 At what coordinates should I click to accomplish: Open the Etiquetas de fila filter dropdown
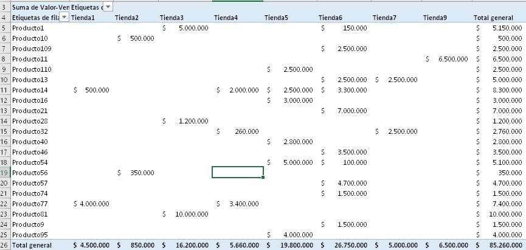tap(64, 18)
